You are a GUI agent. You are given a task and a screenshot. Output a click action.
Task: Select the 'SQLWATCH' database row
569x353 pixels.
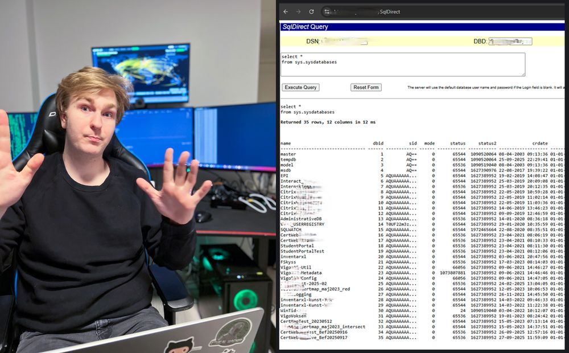click(x=292, y=229)
